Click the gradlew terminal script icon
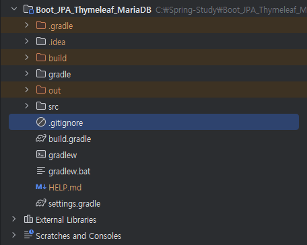The height and width of the screenshot is (245, 307). pyautogui.click(x=41, y=155)
